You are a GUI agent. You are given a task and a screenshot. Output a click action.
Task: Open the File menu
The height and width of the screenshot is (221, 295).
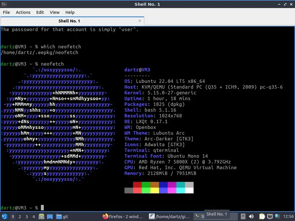6,12
